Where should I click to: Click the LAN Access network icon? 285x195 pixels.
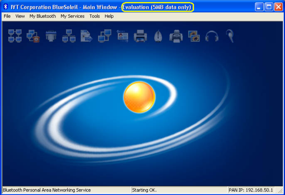69,36
